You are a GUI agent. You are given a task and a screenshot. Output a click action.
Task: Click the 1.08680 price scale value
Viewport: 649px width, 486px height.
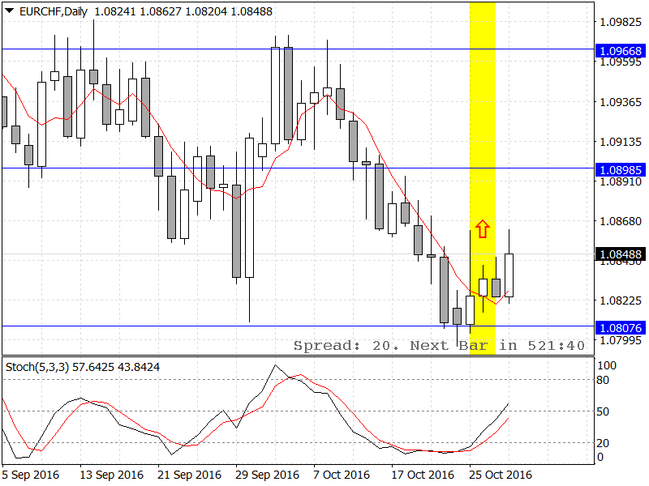[621, 221]
